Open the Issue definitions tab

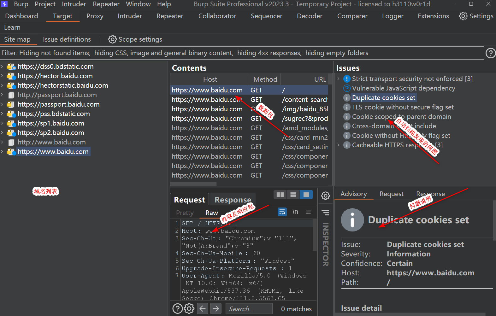[x=67, y=39]
